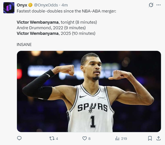This screenshot has height=145, width=165.
Task: Bookmark the Wembanyama post
Action: click(150, 139)
